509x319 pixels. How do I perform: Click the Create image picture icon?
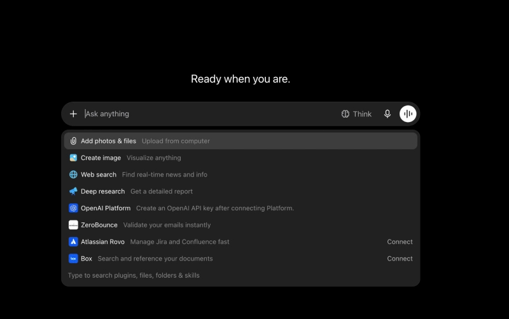(x=73, y=158)
